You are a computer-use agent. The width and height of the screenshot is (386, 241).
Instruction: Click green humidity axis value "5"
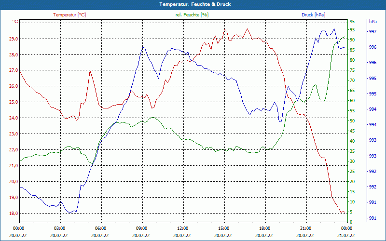click(x=351, y=212)
